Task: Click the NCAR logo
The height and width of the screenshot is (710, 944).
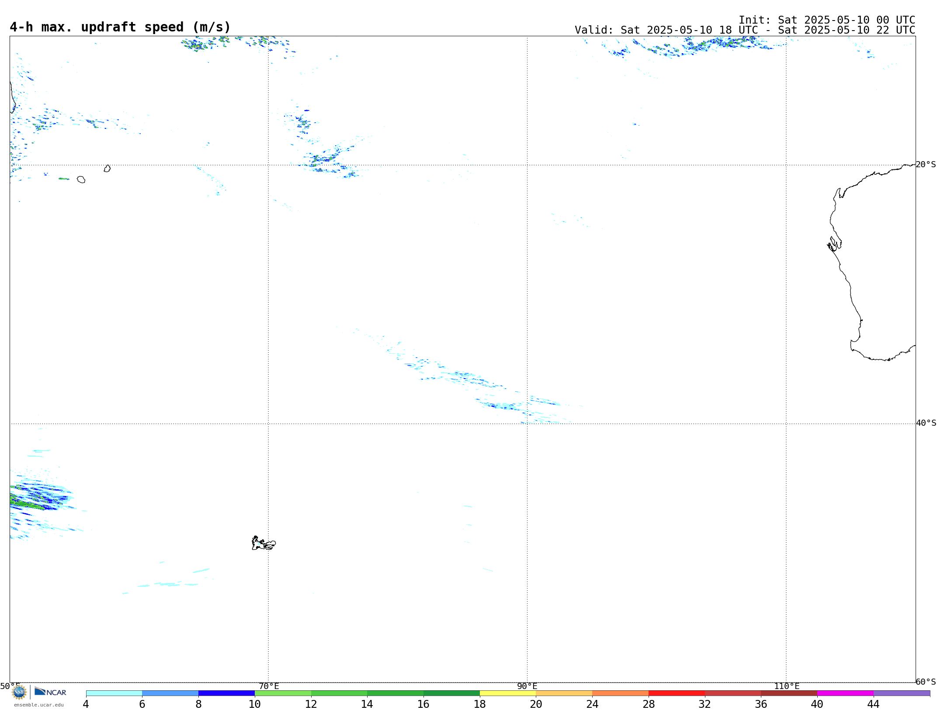Action: pos(50,692)
